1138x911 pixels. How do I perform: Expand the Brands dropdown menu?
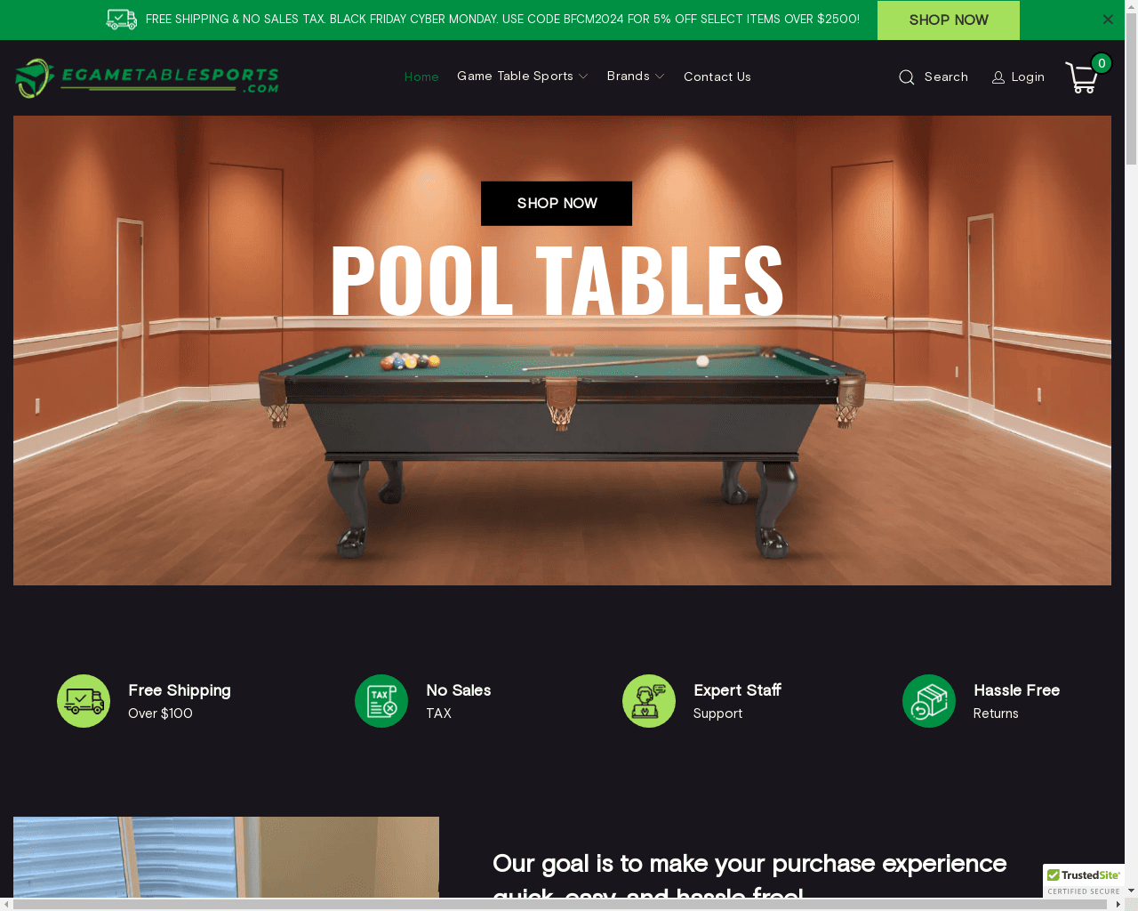(x=636, y=77)
